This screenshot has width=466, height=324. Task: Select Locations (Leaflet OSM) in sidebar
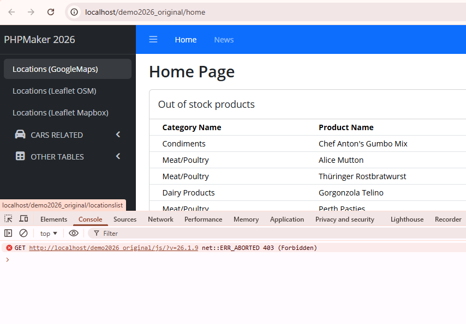coord(55,91)
